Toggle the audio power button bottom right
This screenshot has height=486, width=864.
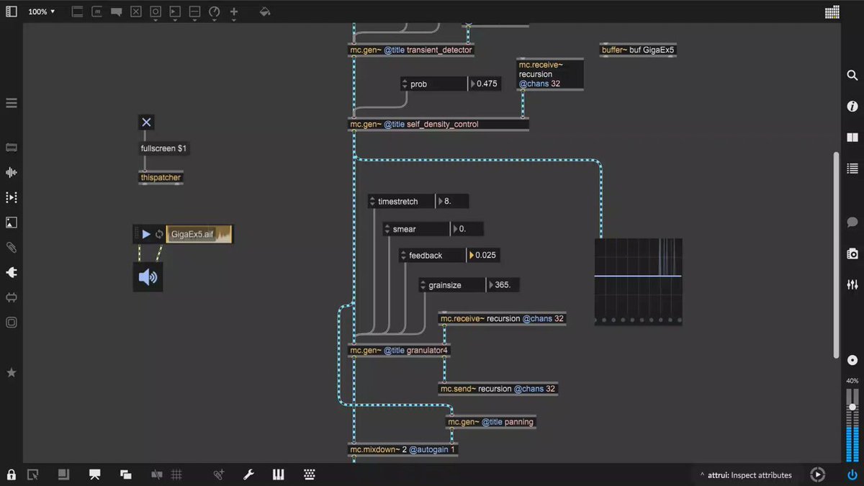(852, 474)
